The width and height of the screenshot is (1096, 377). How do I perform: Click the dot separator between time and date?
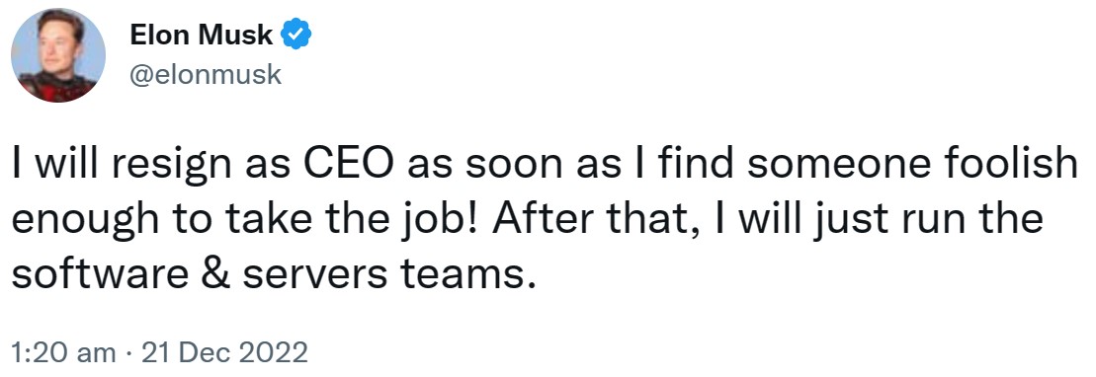coord(129,353)
